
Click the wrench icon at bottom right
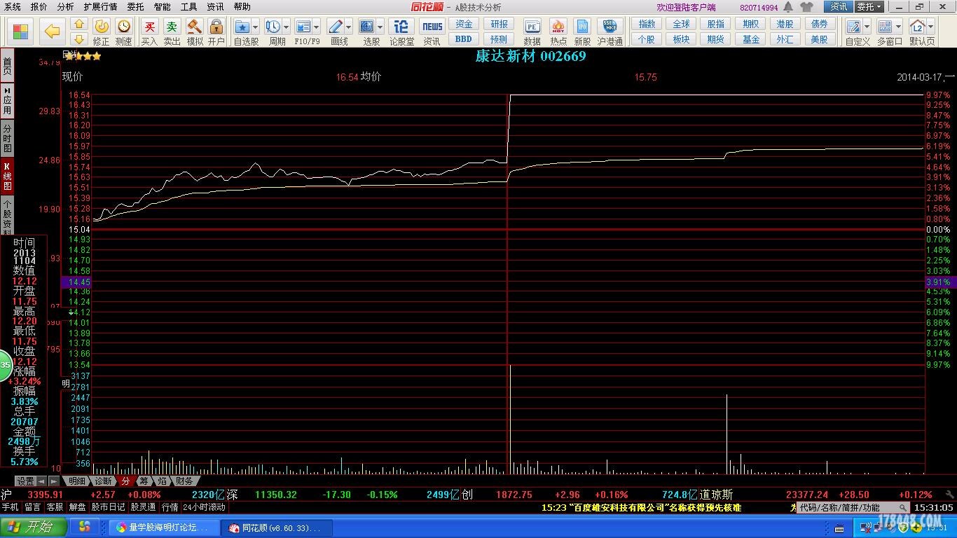click(949, 495)
